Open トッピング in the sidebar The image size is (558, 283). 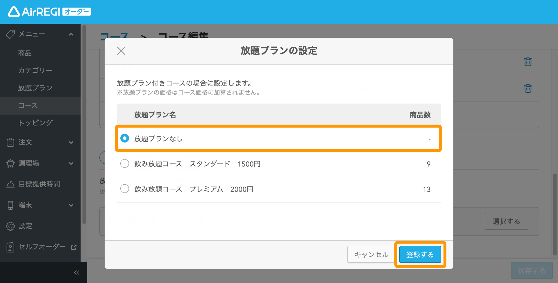(35, 123)
